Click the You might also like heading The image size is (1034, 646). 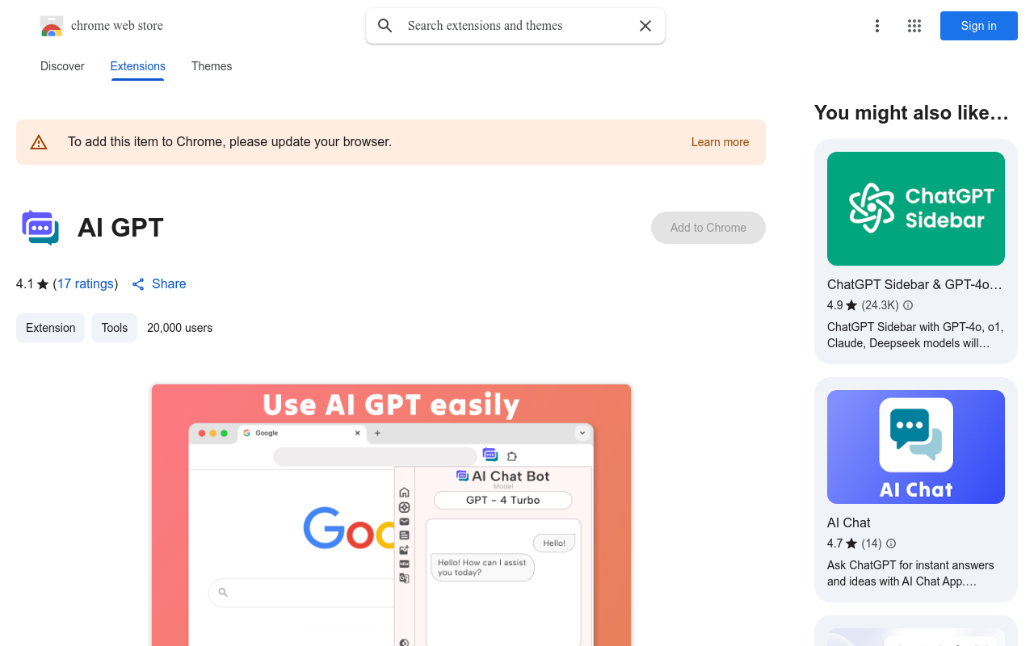coord(911,113)
